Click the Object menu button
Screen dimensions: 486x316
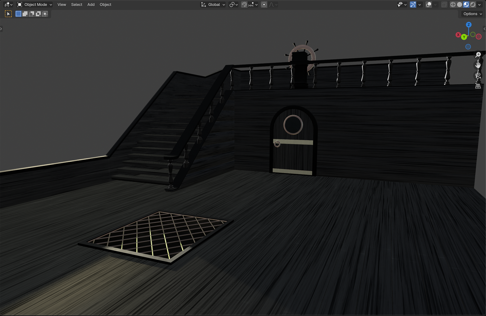tap(105, 5)
